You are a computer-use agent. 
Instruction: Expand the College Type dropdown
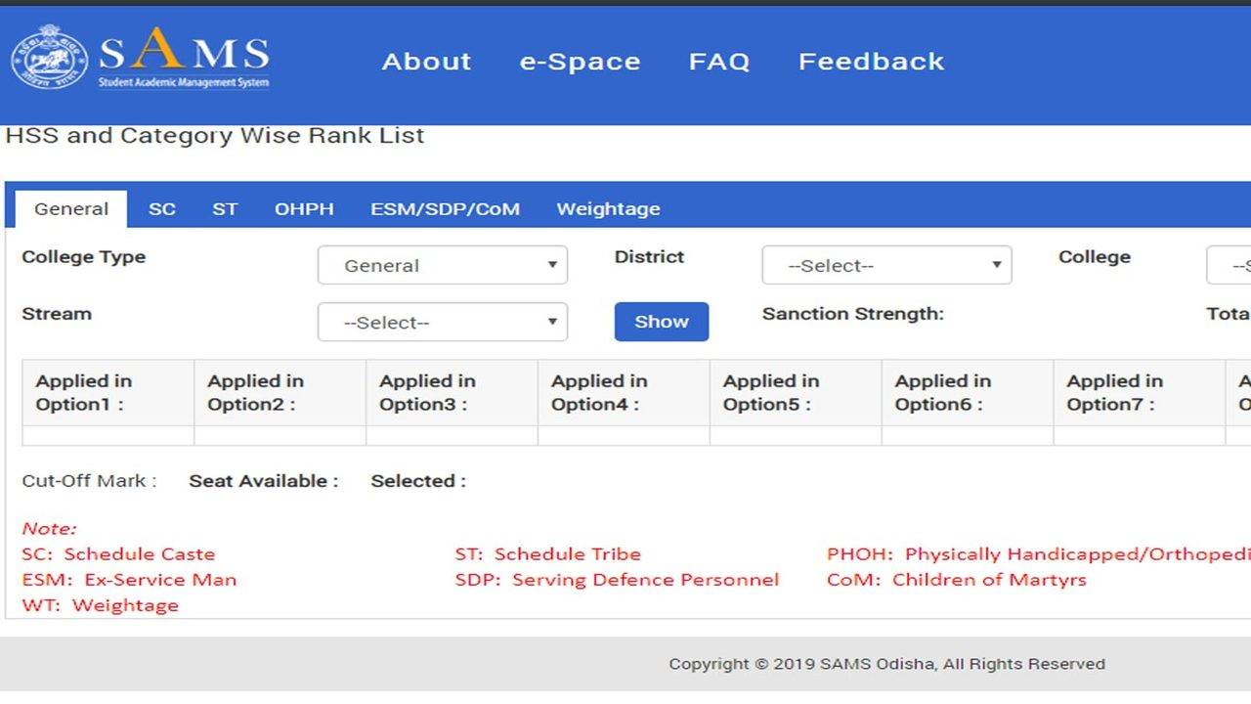(443, 265)
